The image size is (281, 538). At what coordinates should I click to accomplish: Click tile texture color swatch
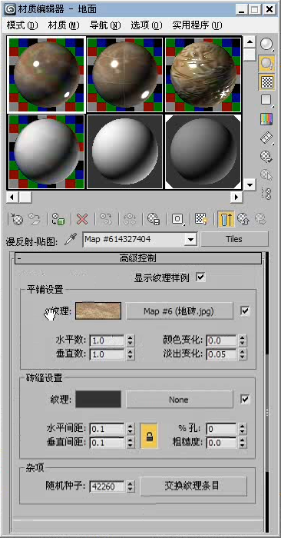[x=98, y=311]
